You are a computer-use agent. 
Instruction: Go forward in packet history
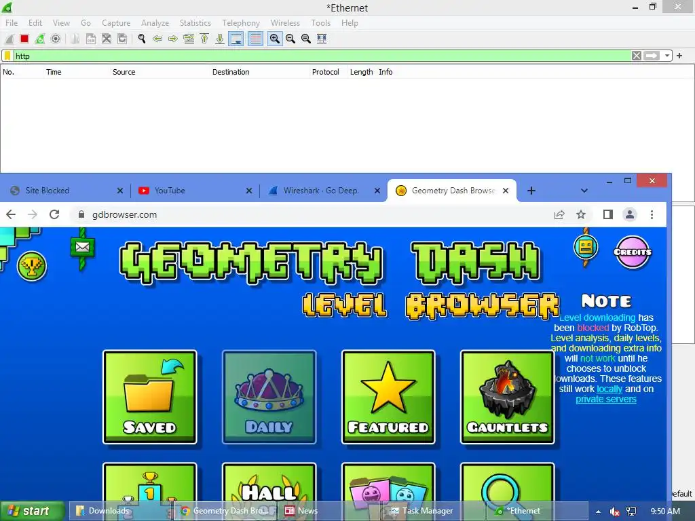[x=173, y=39]
